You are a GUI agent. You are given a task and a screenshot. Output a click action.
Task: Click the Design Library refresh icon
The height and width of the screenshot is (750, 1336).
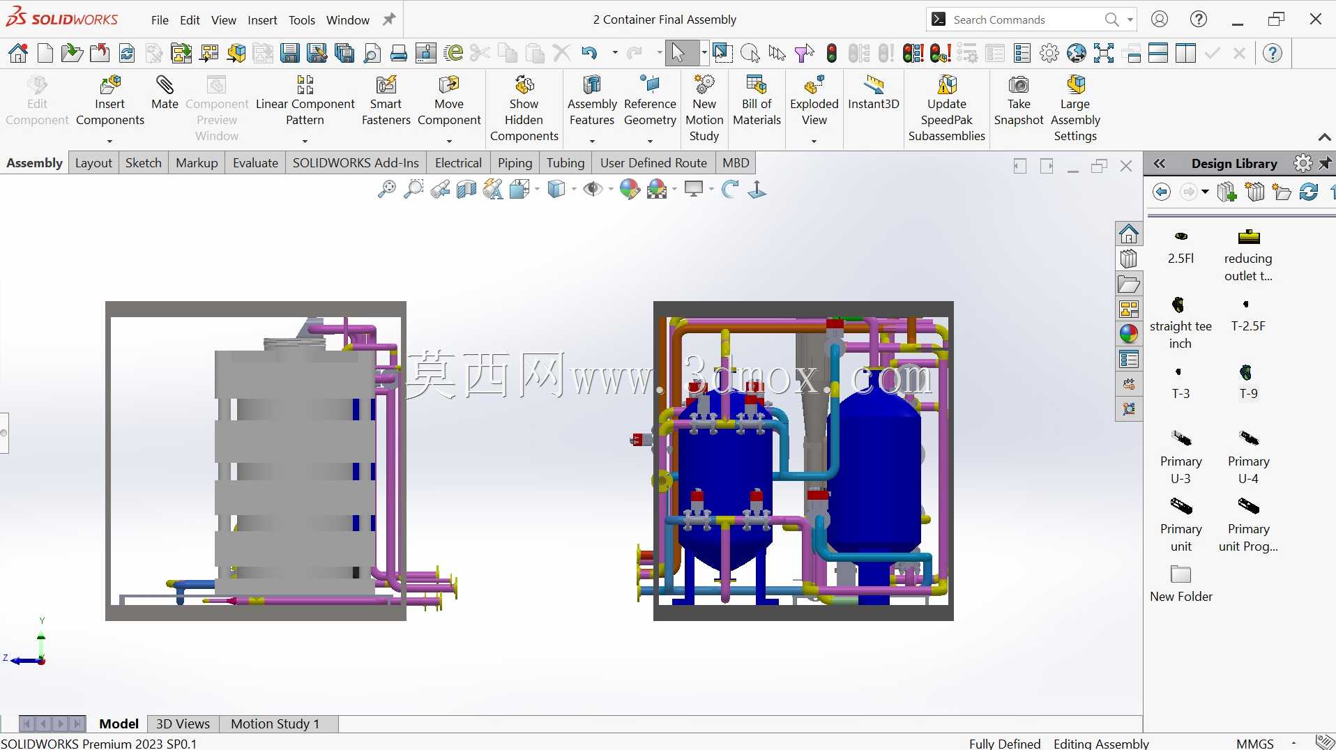click(x=1309, y=192)
